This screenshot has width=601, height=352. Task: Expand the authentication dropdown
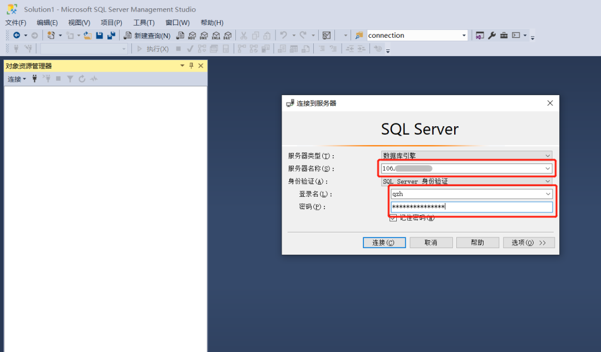pos(548,181)
